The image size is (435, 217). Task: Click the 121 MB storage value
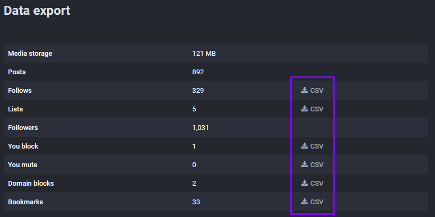click(204, 53)
